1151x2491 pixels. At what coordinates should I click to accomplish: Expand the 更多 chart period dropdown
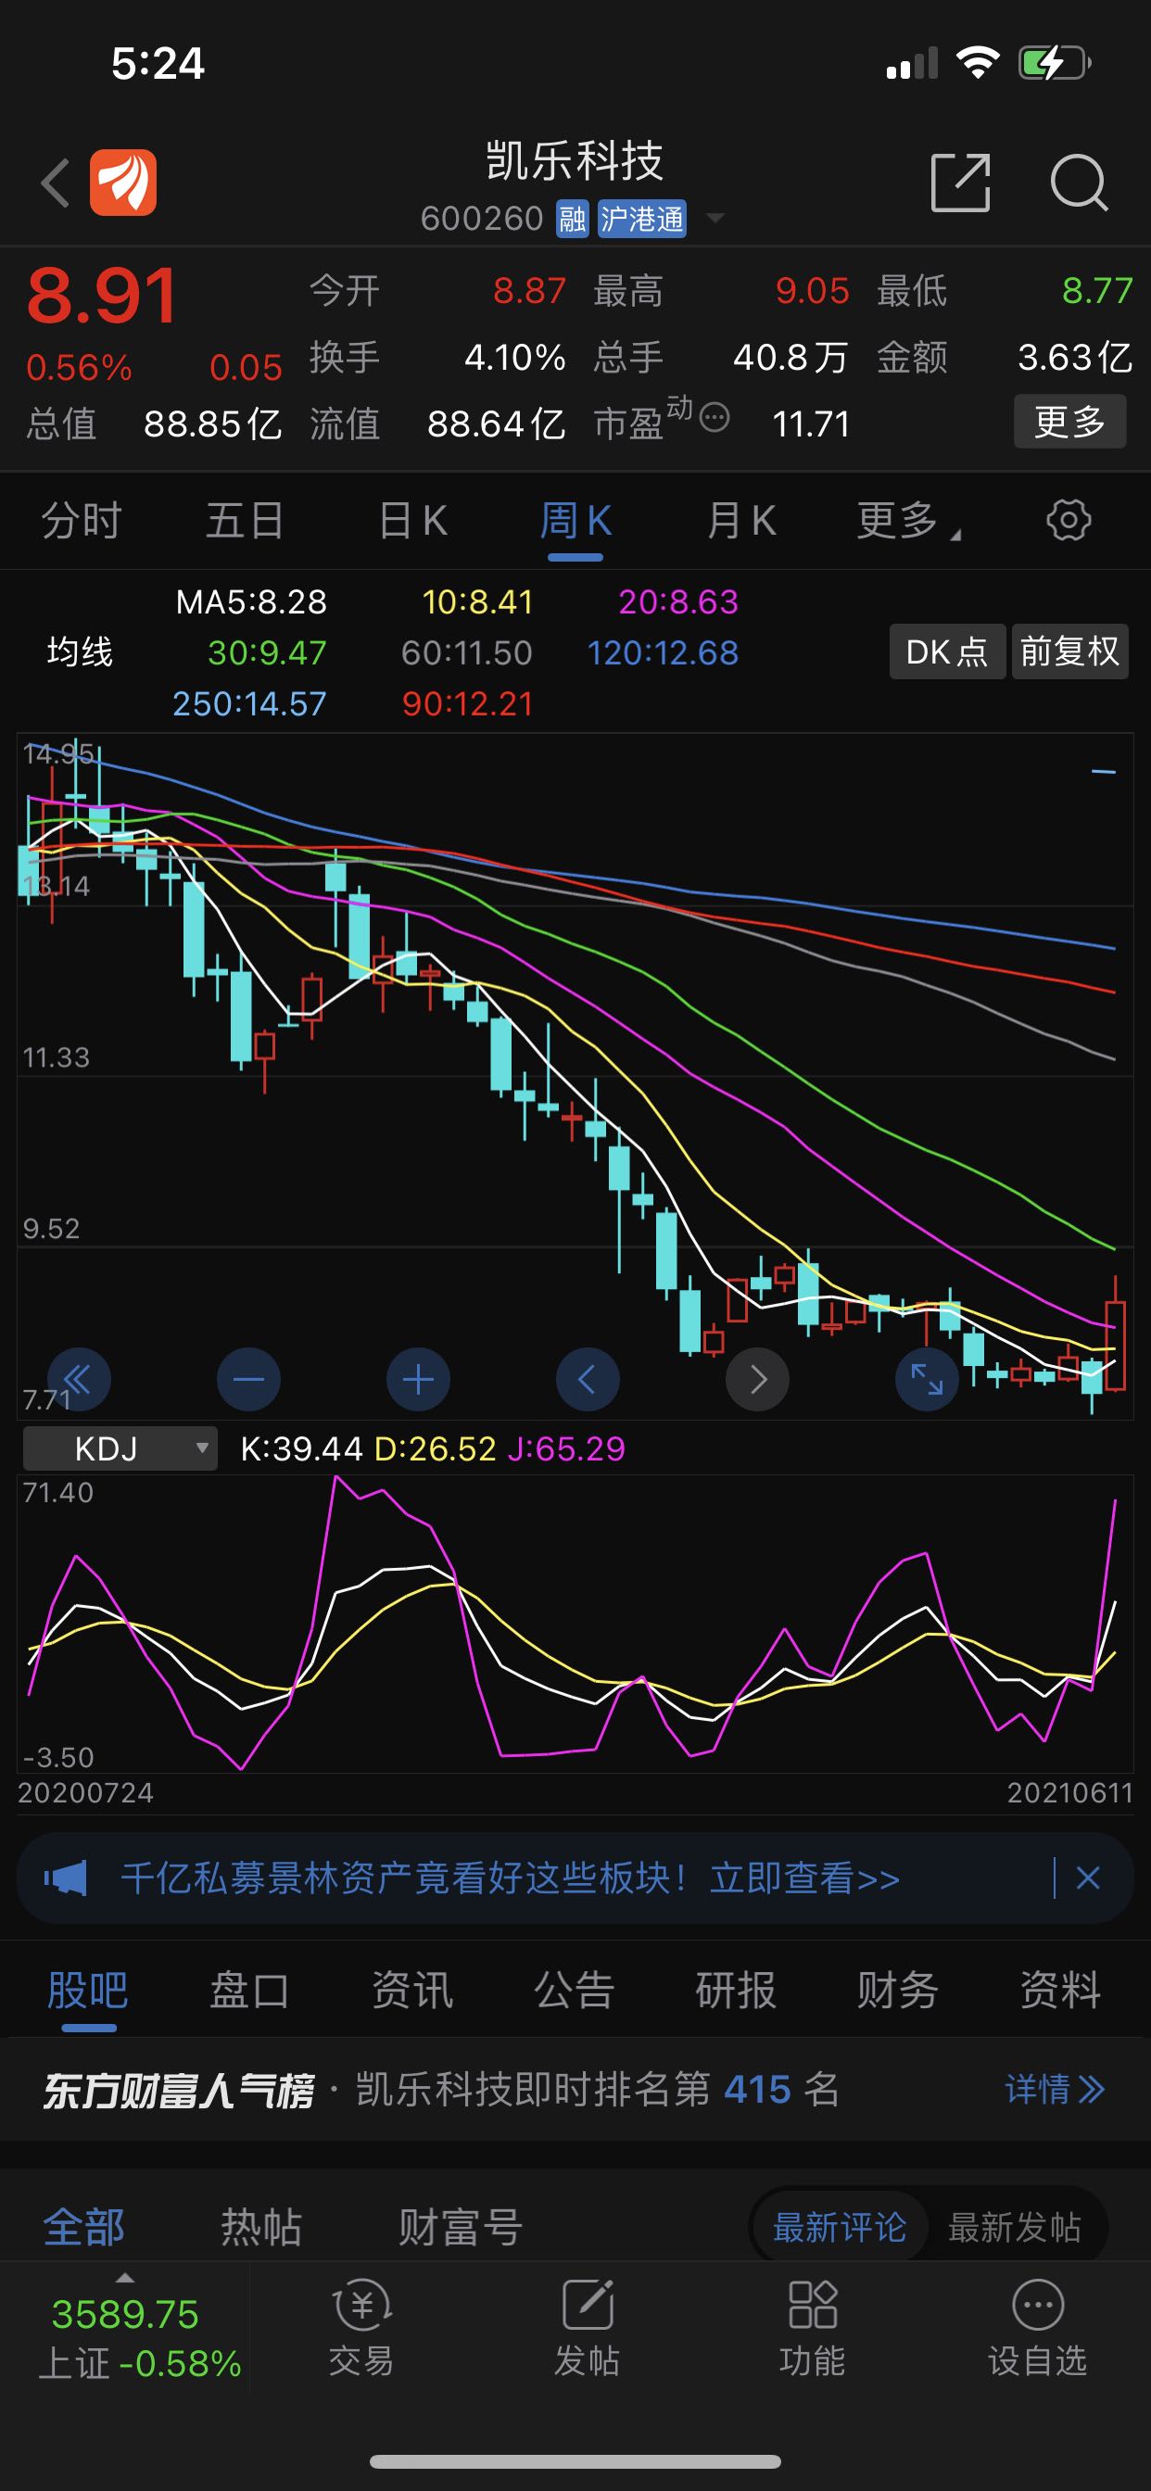pyautogui.click(x=907, y=520)
